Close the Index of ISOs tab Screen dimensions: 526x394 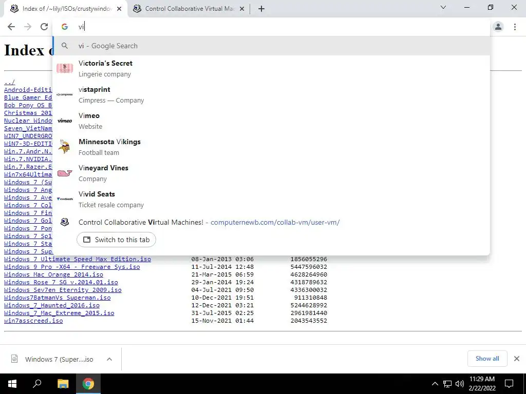pos(119,9)
